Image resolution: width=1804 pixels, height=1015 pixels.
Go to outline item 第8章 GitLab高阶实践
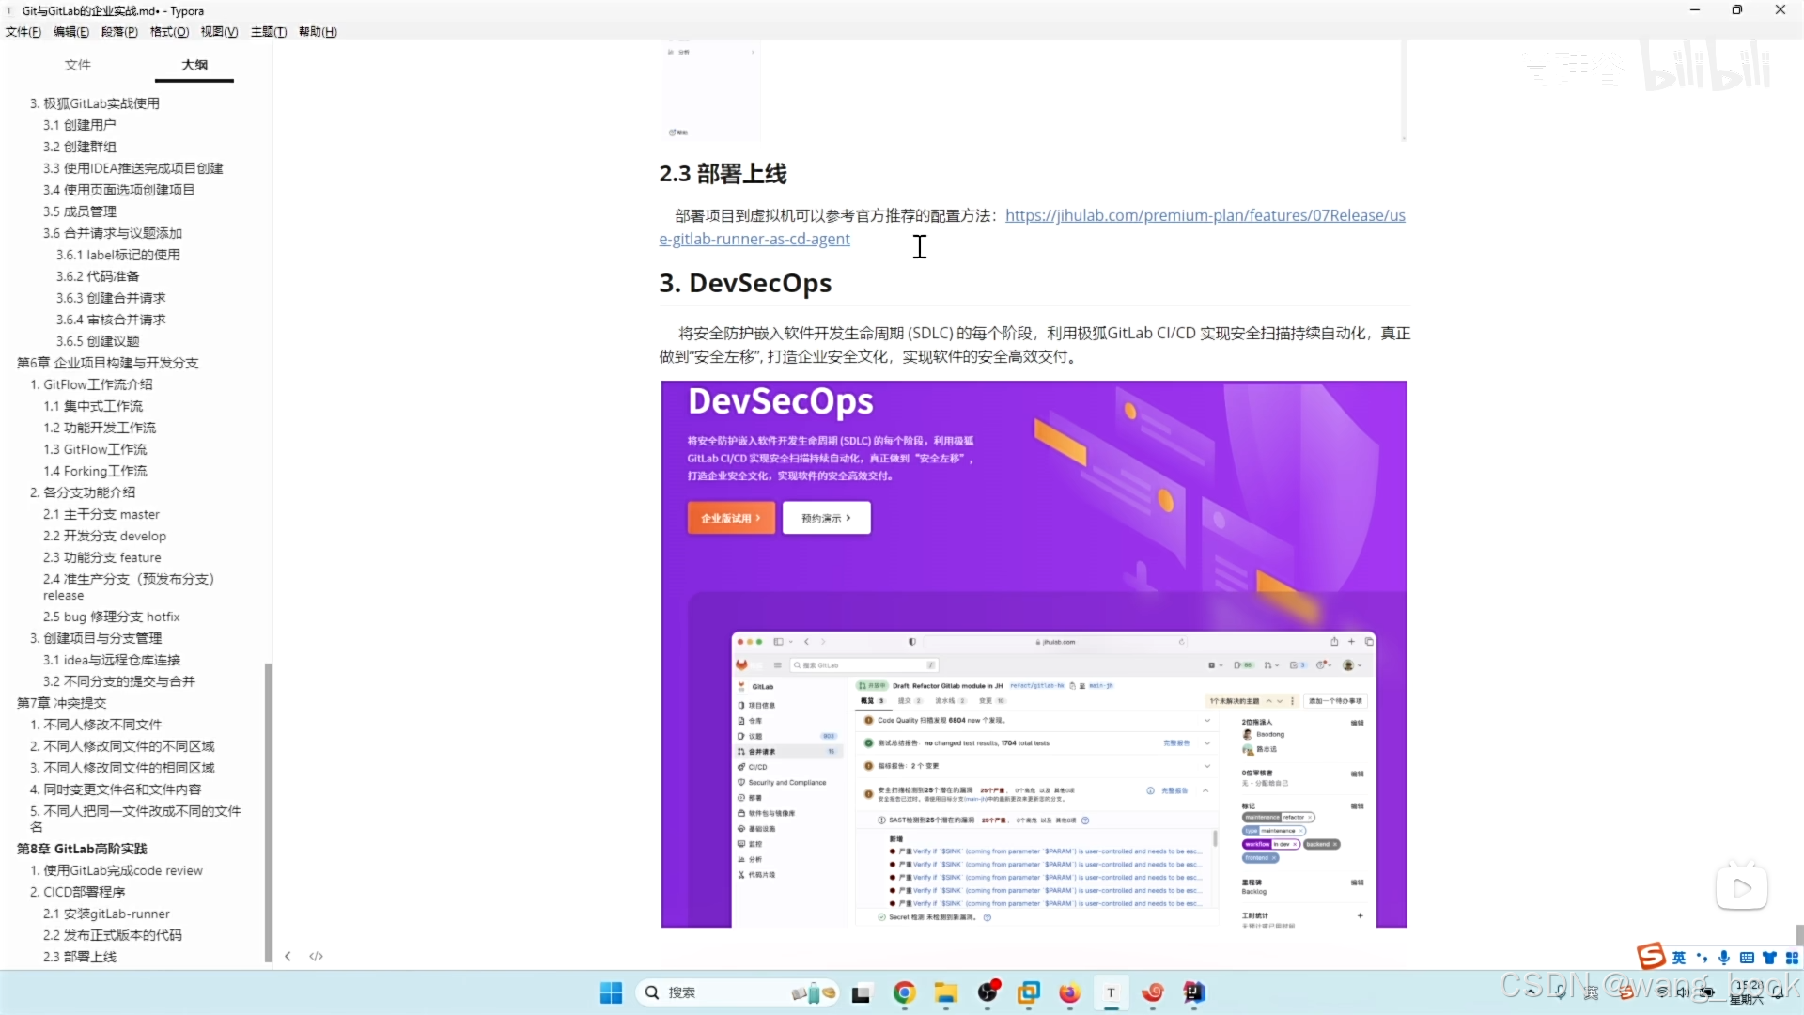click(82, 849)
